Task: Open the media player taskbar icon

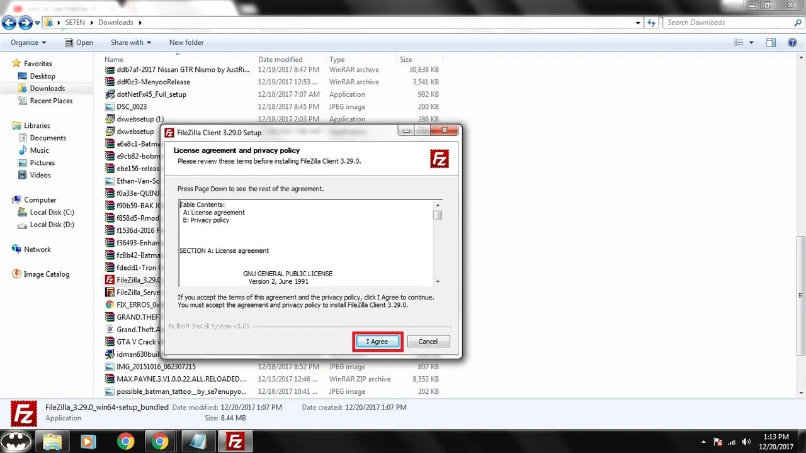Action: point(89,441)
